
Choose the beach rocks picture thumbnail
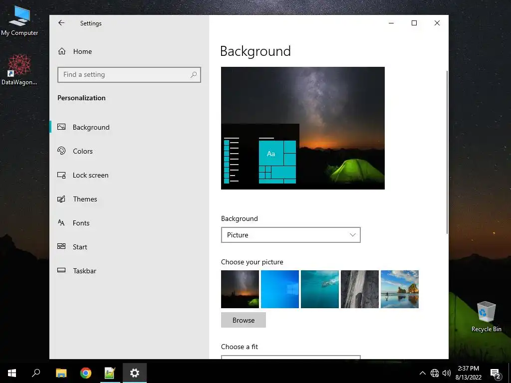(x=400, y=289)
